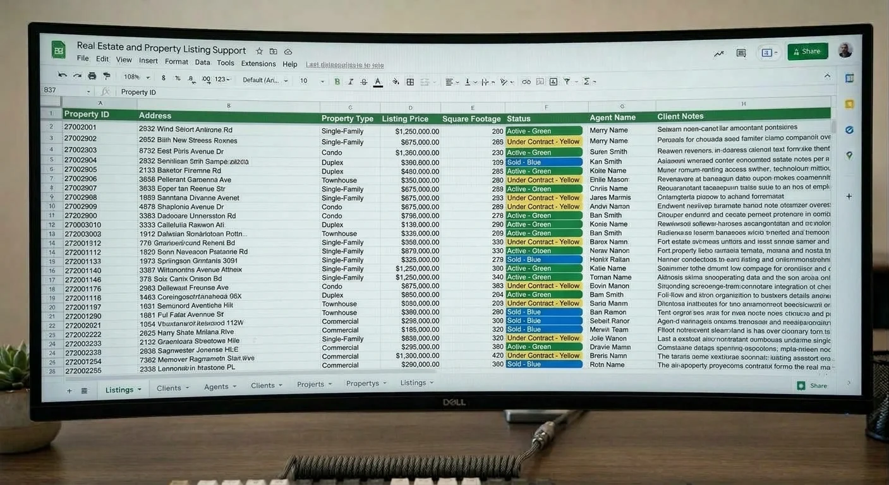Open the Keep notes side panel icon
This screenshot has width=889, height=485.
click(x=849, y=104)
